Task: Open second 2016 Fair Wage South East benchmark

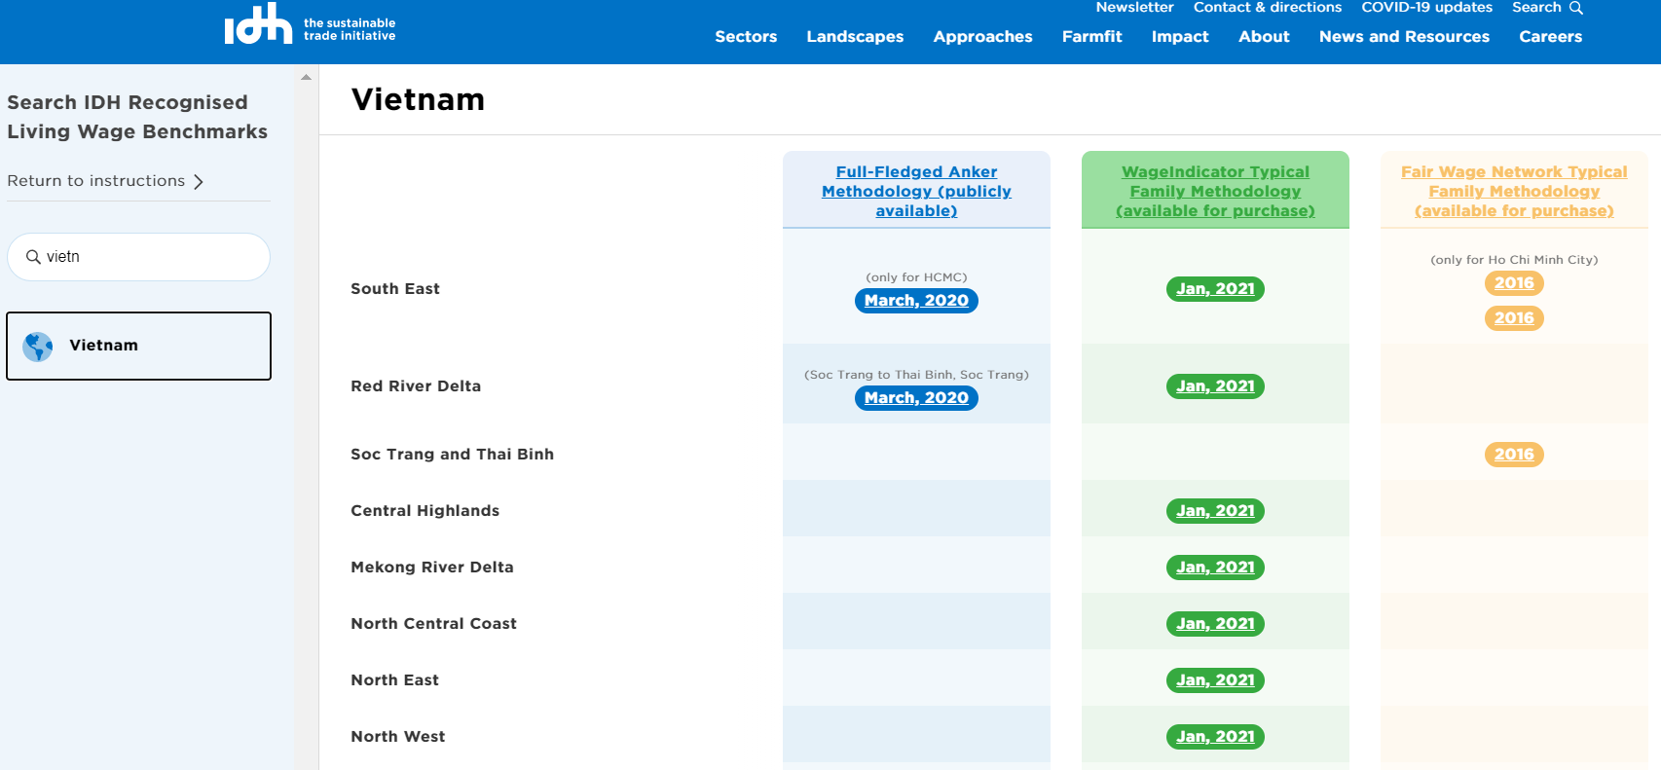Action: pyautogui.click(x=1514, y=318)
